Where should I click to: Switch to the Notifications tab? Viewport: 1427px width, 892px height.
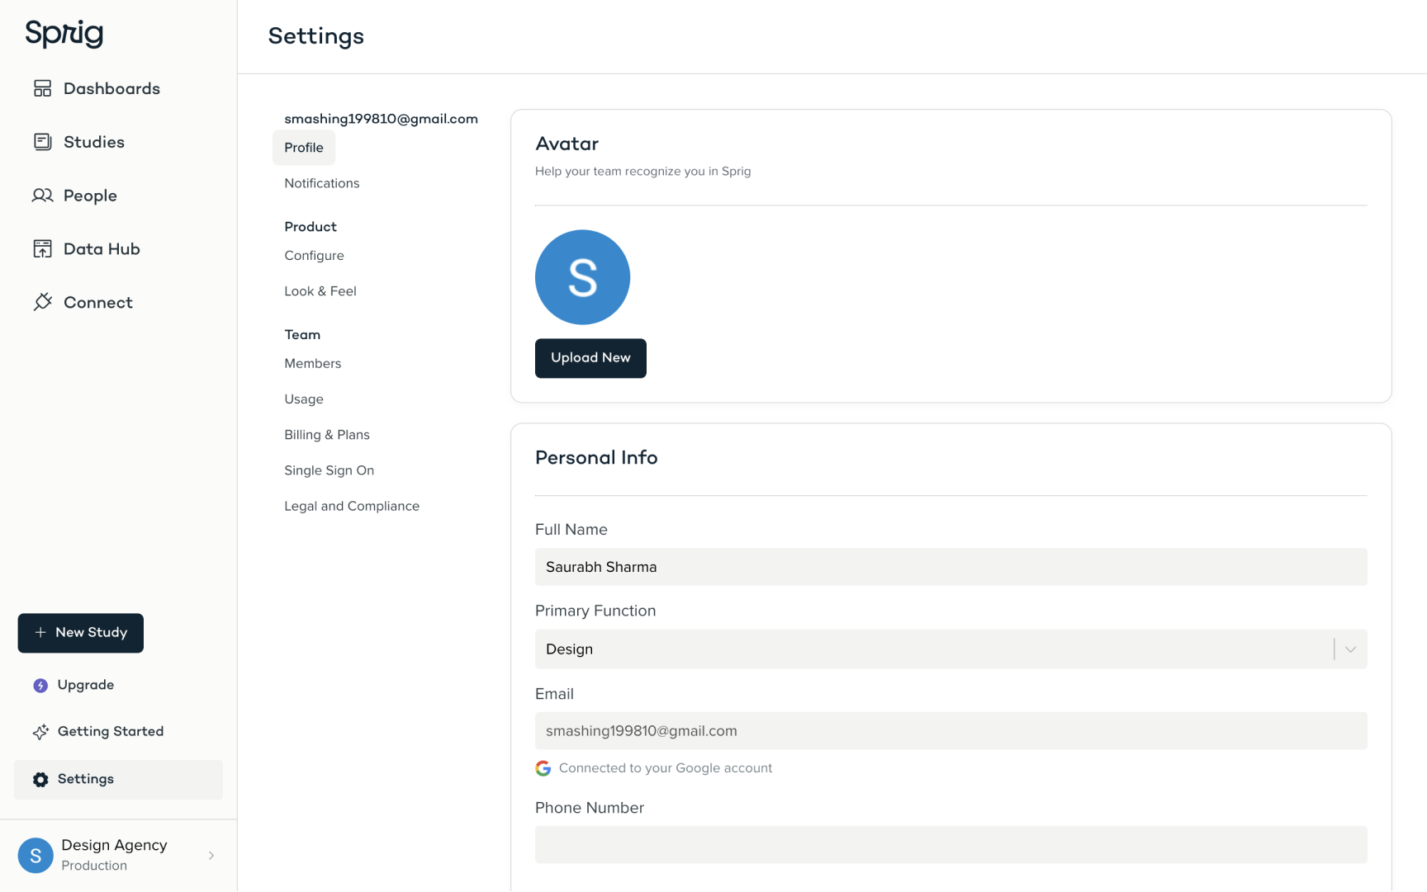click(321, 183)
